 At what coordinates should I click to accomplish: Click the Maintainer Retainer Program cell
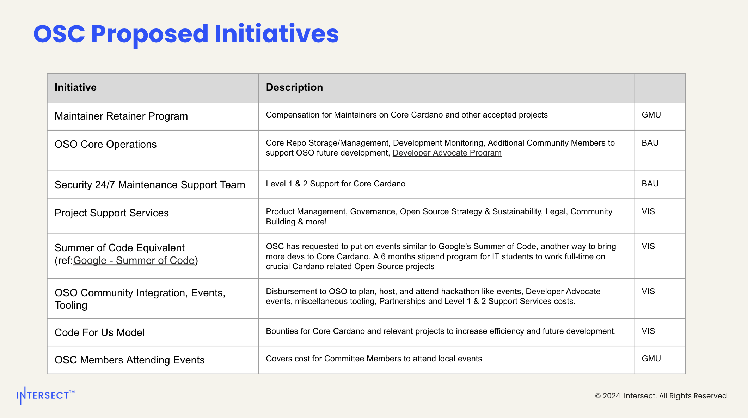pyautogui.click(x=121, y=116)
